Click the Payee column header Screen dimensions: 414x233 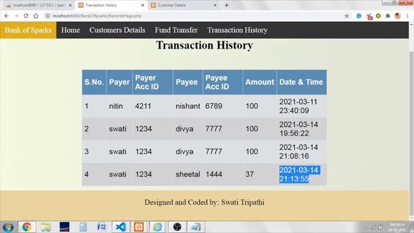pos(188,82)
